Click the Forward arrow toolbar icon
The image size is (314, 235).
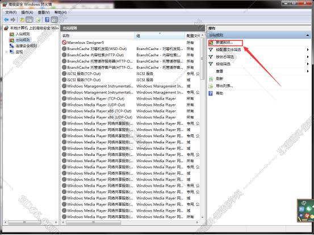13,20
